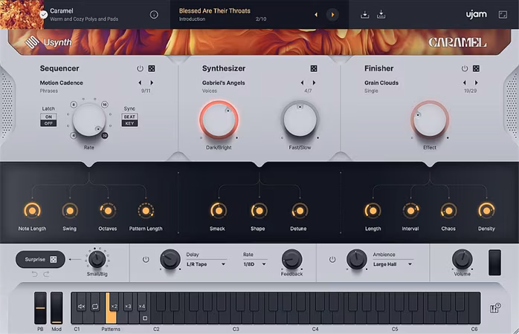Open the Motion Cadence phrase selector
This screenshot has width=519, height=334.
[x=62, y=83]
